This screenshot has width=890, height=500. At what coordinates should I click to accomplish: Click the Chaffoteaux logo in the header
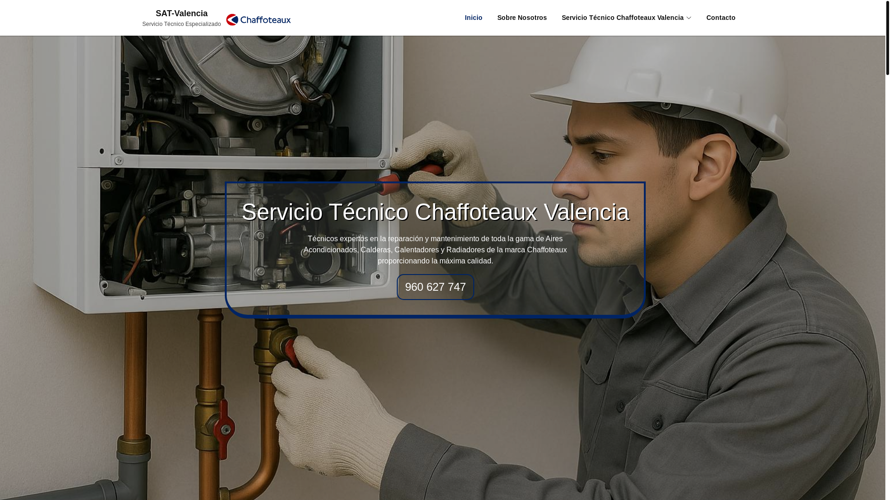(258, 19)
